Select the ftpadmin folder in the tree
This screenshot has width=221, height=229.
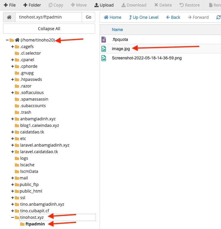35,224
